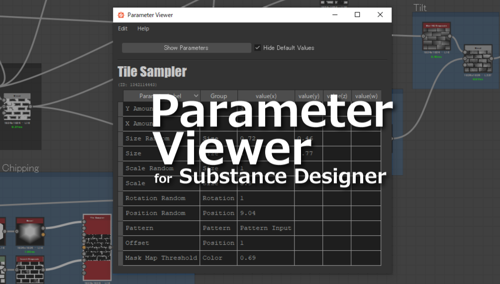Image resolution: width=500 pixels, height=284 pixels.
Task: Click the Pattern Input value cell
Action: 266,228
